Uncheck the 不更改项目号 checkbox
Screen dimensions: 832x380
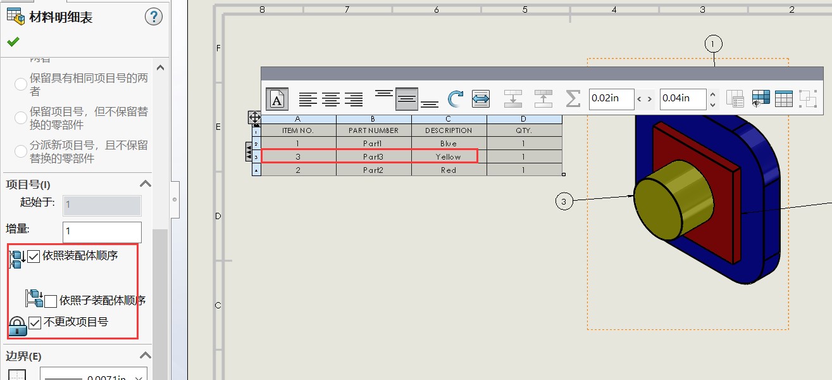(x=35, y=323)
